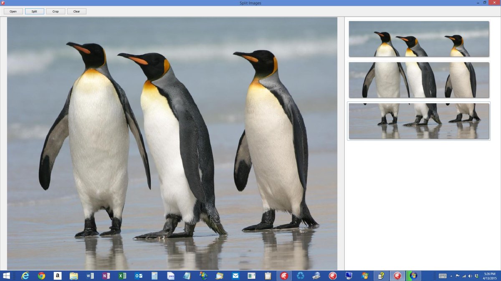
Task: Select the top penguin heads thumbnail
Action: coord(419,39)
